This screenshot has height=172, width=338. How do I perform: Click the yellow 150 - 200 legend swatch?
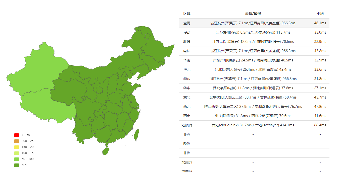tap(17, 147)
